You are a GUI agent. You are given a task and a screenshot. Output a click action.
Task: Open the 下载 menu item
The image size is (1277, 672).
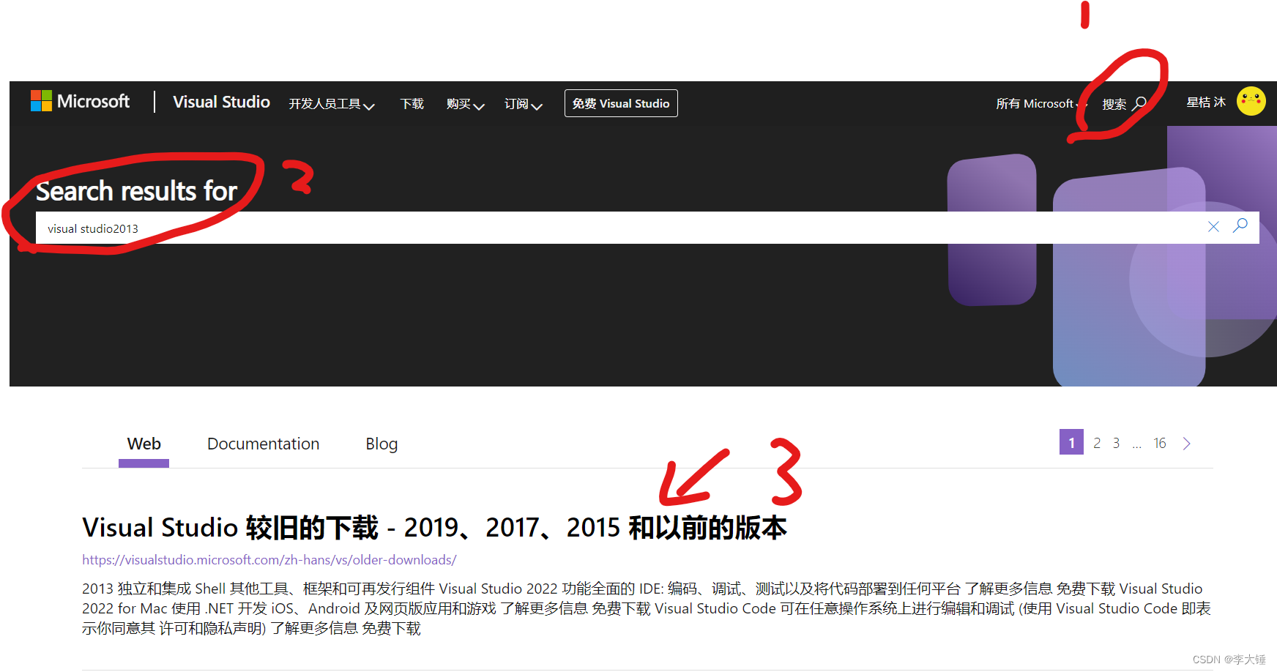point(412,103)
